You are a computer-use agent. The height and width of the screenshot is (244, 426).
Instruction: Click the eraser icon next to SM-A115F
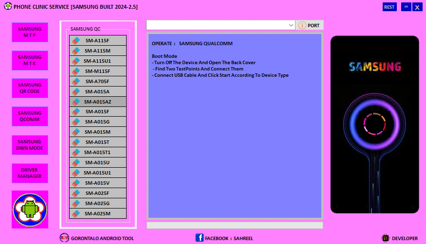[75, 40]
